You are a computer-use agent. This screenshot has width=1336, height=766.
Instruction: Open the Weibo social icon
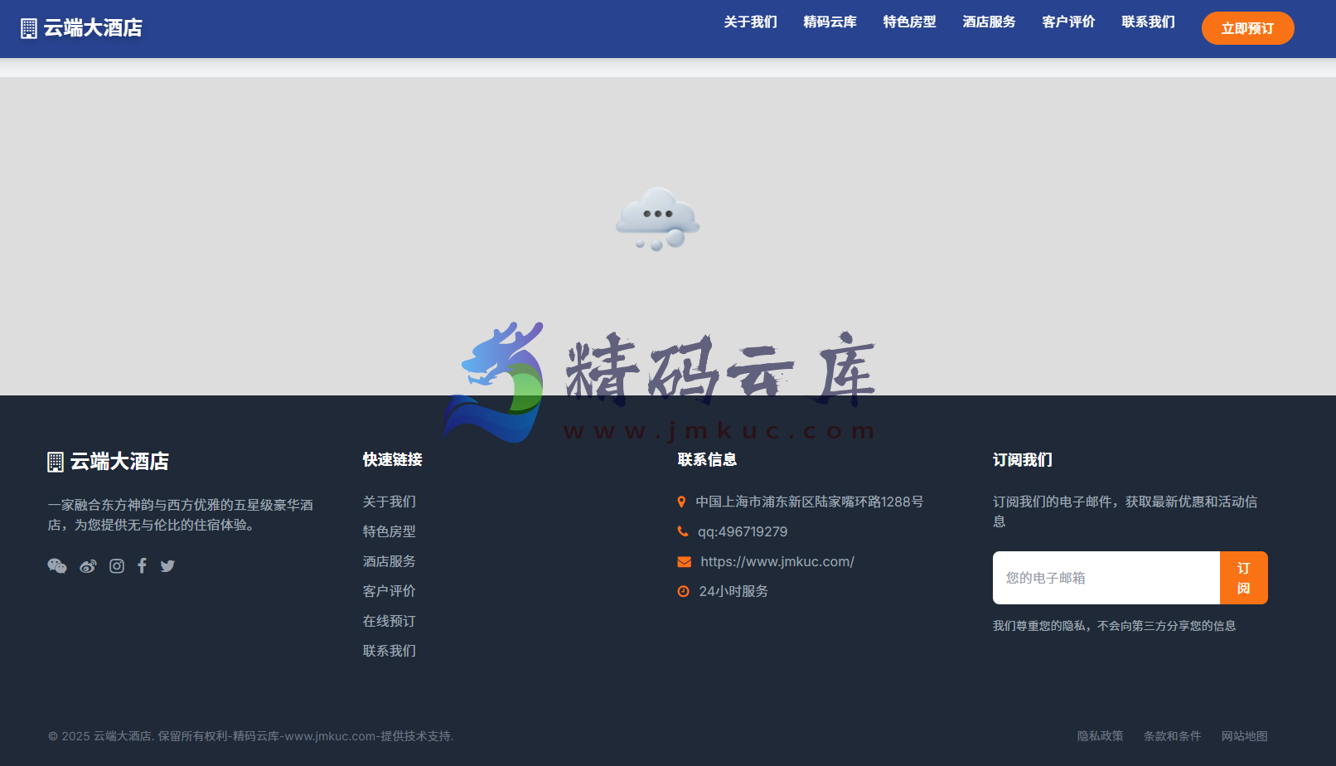[88, 566]
